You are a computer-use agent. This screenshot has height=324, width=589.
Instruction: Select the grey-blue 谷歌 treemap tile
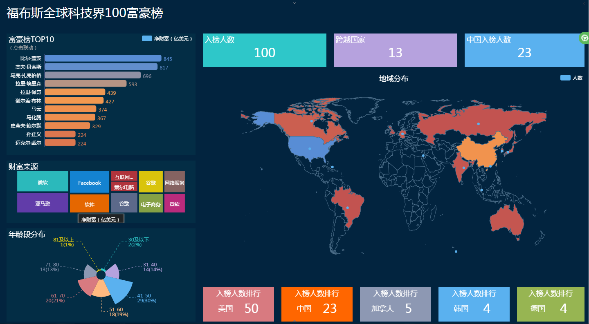124,203
